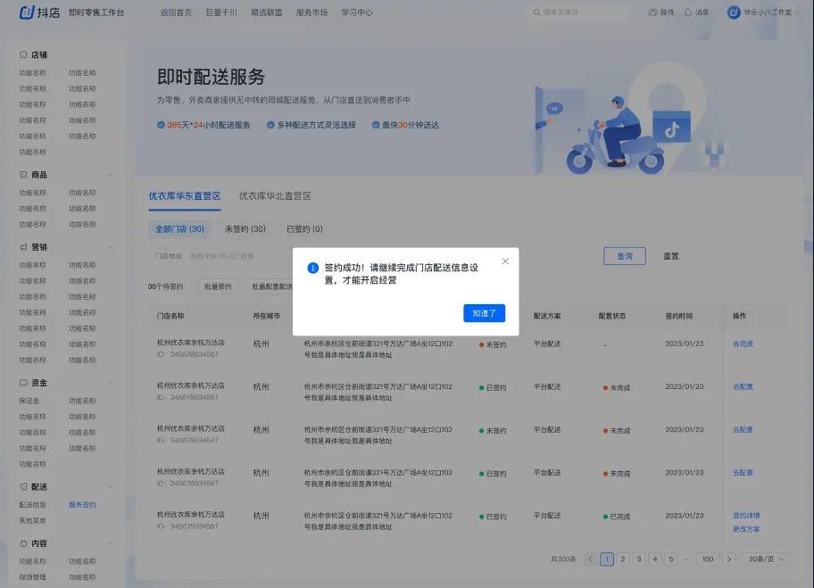Click the 配送方案 column header

click(547, 316)
